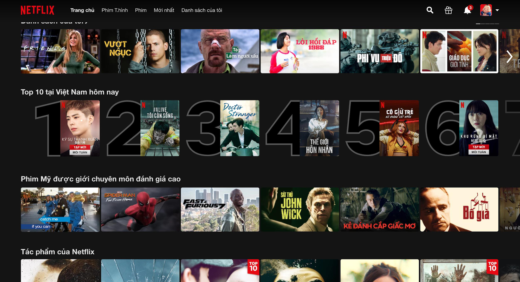Viewport: 520px width, 282px height.
Task: Click the Top 10 tại Việt Nam heading
Action: point(70,92)
